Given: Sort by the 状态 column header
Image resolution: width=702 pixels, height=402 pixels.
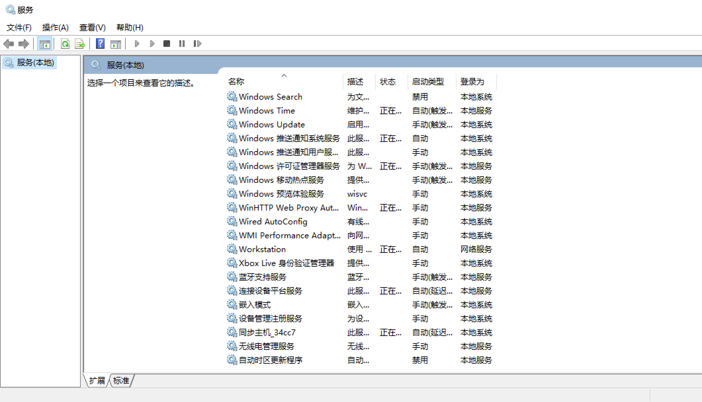Looking at the screenshot, I should [387, 82].
